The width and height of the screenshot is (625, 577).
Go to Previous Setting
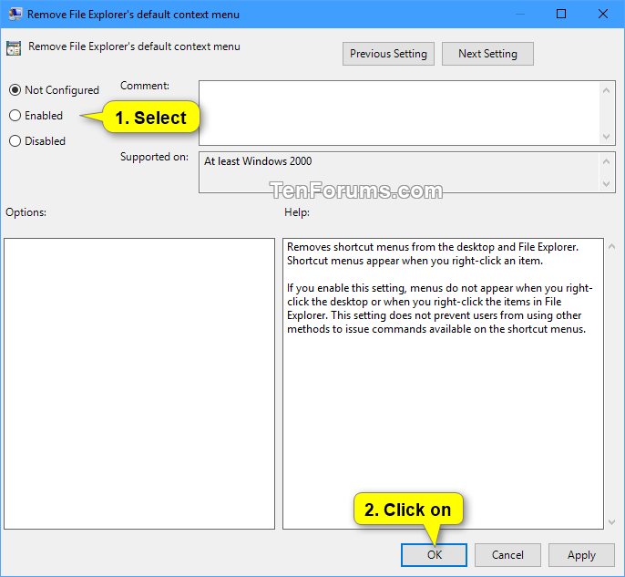click(388, 54)
